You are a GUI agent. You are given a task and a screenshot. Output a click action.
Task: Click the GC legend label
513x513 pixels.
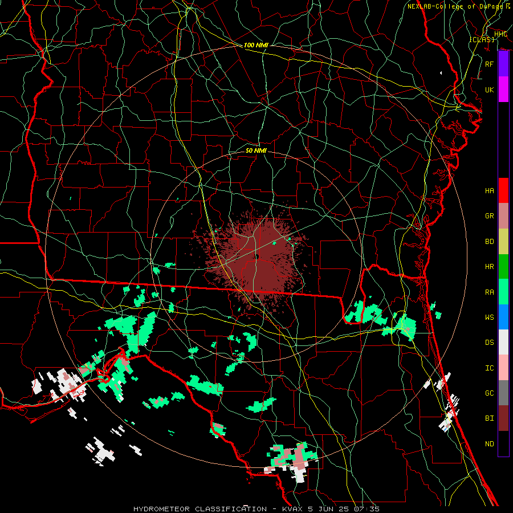[x=489, y=393]
